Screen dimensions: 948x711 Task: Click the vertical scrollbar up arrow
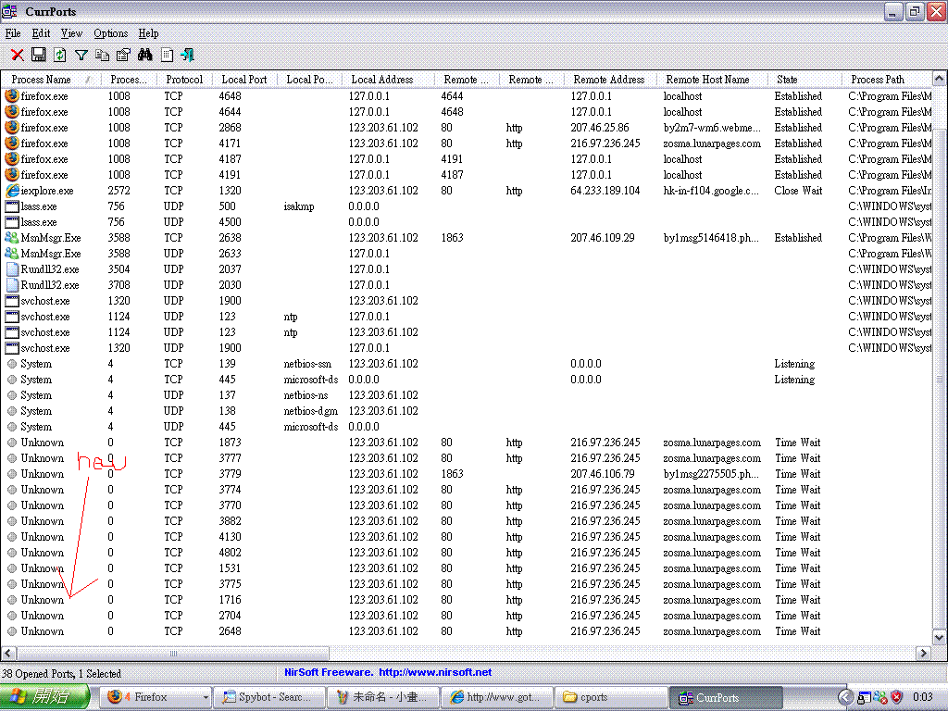[x=939, y=79]
